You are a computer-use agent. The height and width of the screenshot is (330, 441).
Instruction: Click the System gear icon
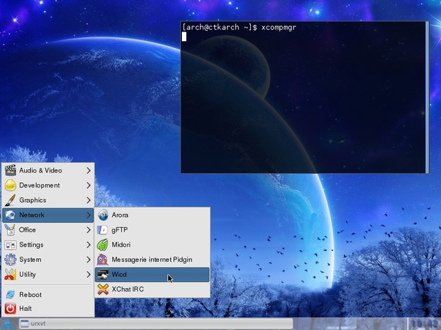coord(10,260)
